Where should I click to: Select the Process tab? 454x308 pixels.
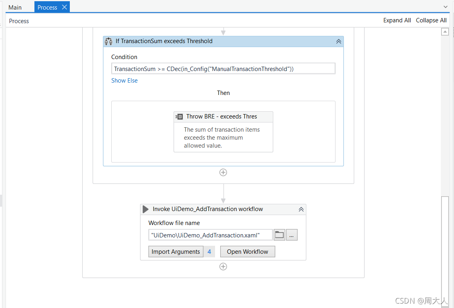tap(47, 7)
